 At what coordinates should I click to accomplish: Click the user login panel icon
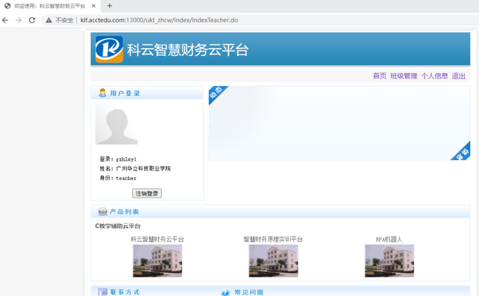point(103,93)
